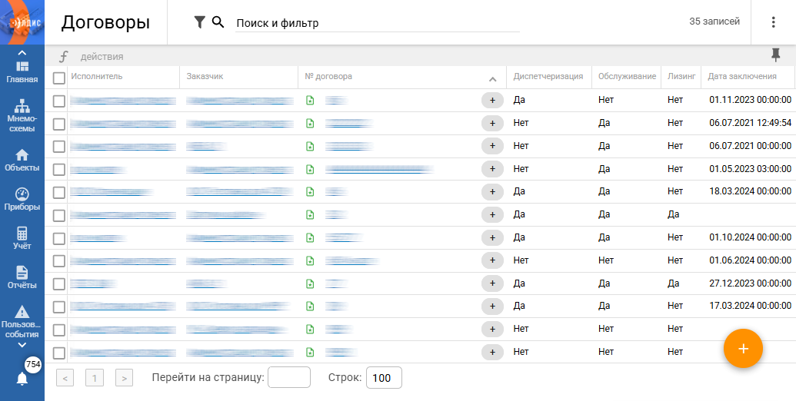Click date cell 01.11.2023 00:00:00
The image size is (796, 401).
[x=751, y=100]
